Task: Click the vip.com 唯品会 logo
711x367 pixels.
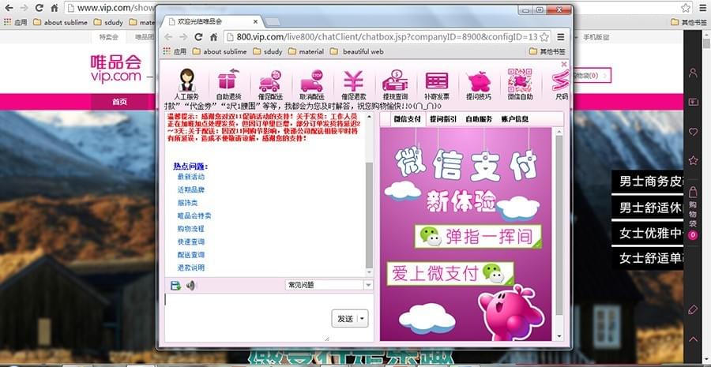Action: 115,69
